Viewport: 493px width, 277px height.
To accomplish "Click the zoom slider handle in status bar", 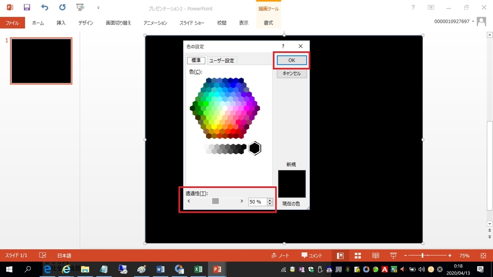I will coord(422,255).
